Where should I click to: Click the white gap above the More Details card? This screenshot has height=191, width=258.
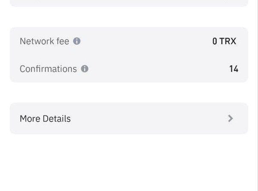click(x=129, y=92)
